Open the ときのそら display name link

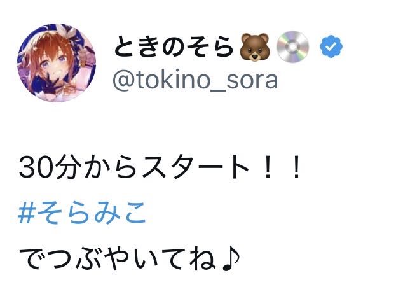tap(174, 47)
